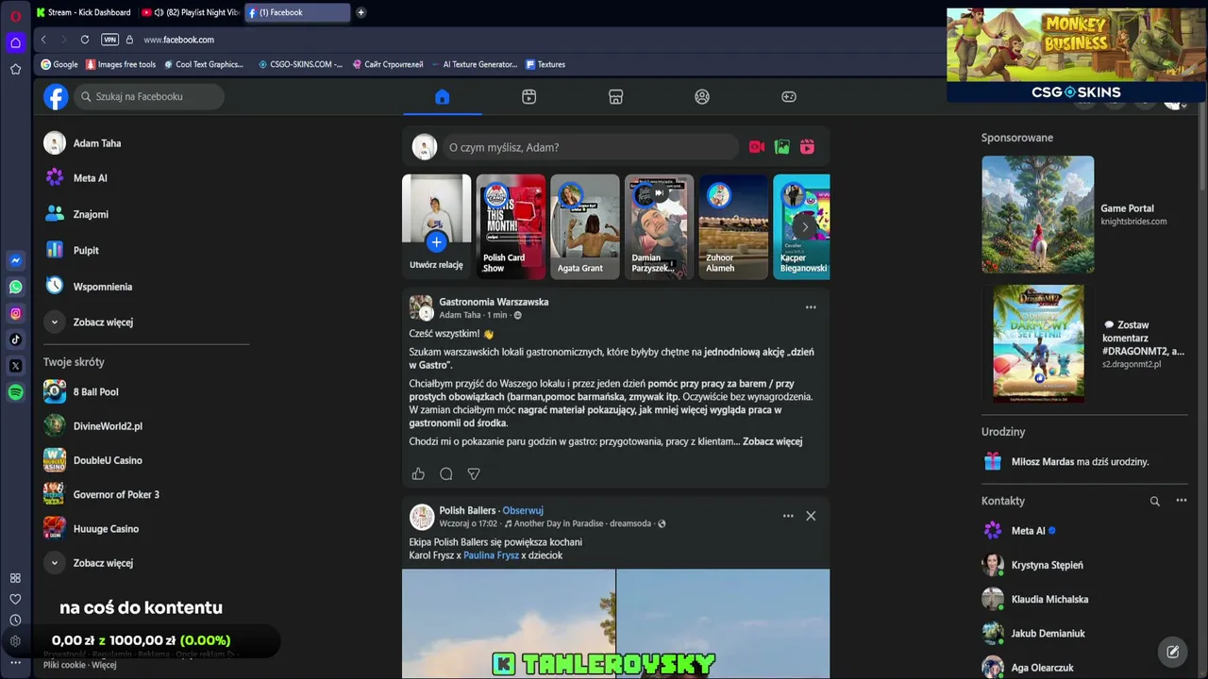1208x679 pixels.
Task: Open the Polish Card Show story
Action: click(511, 226)
